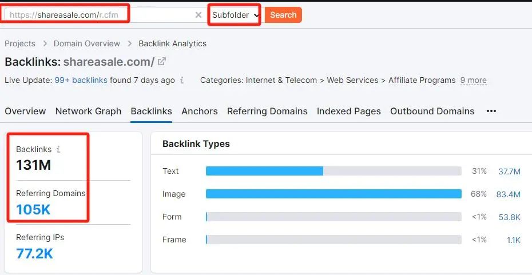
Task: Click info icon after 'found 7 days ago'
Action: pos(182,81)
